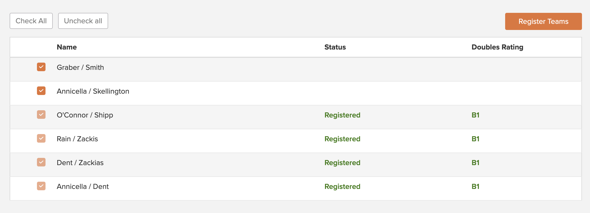Toggle the O'Connor / Shipp checkbox

pyautogui.click(x=41, y=115)
